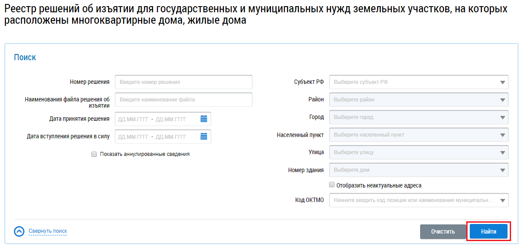Open the Код ОКТМО combo box
526x249 pixels.
(x=502, y=200)
